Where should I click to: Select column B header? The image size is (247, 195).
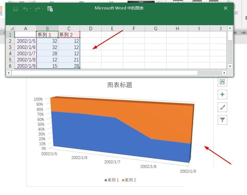tap(47, 28)
